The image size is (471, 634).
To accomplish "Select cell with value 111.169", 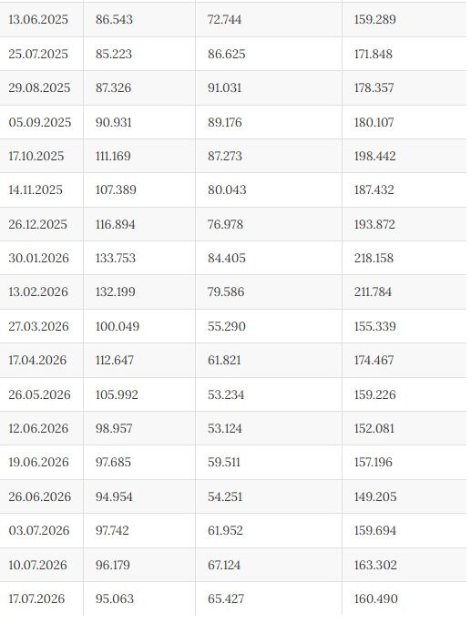I will click(x=113, y=156).
